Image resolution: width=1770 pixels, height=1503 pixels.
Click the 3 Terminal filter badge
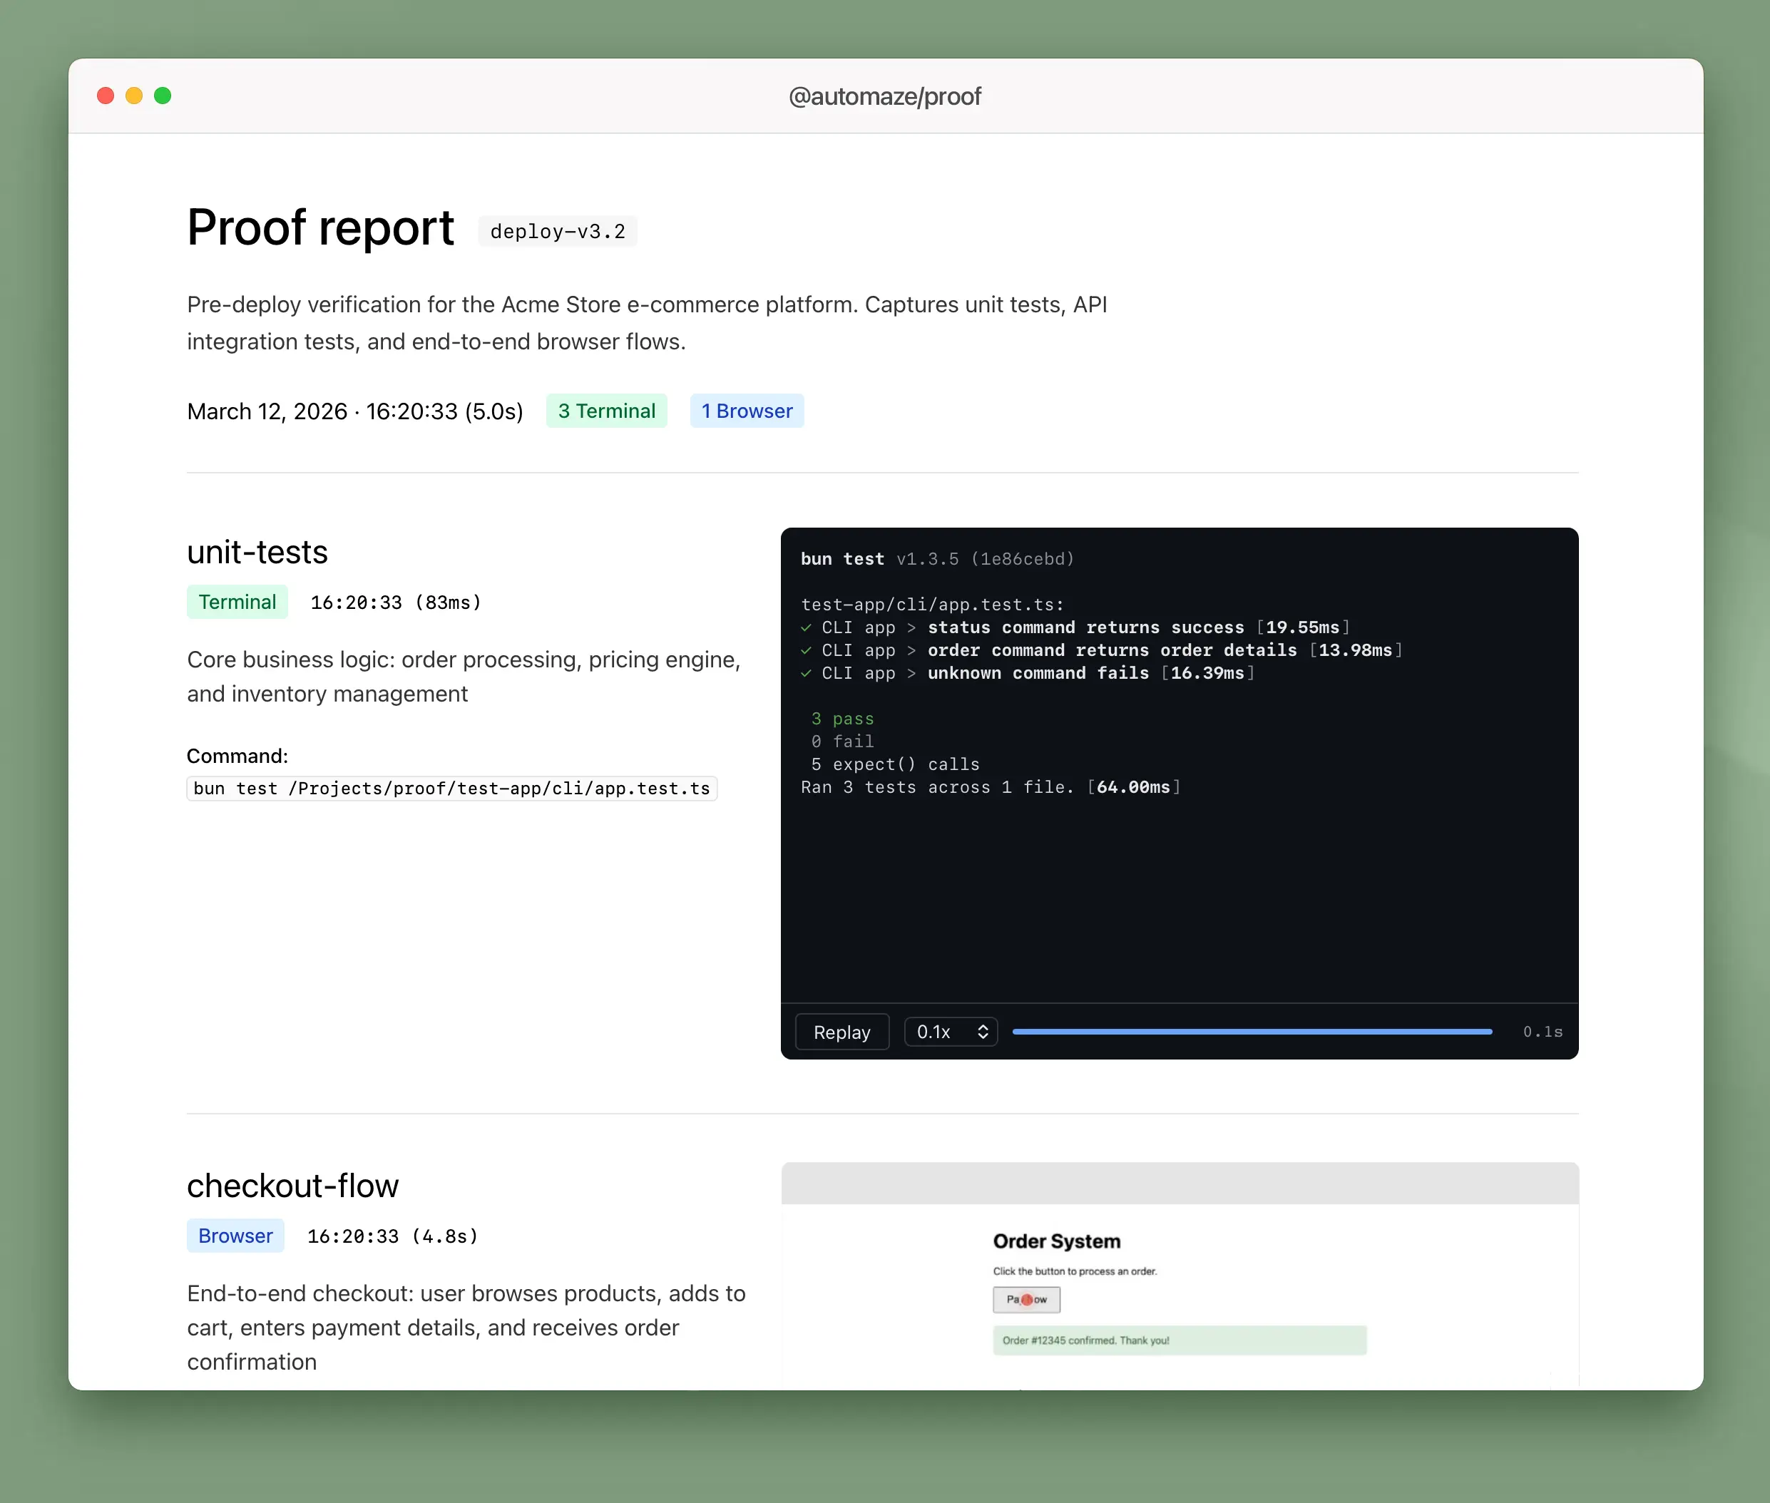pos(606,411)
